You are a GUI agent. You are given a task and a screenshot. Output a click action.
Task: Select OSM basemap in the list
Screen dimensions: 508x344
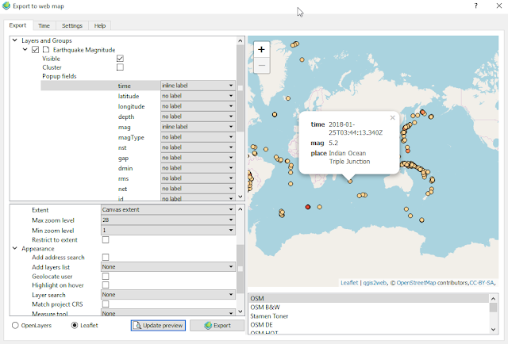368,298
